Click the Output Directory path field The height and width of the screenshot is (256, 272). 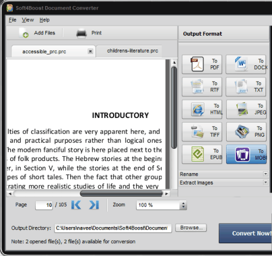point(113,228)
